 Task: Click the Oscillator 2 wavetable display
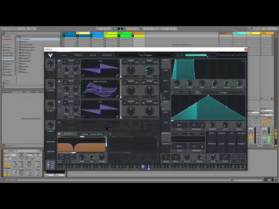tap(101, 89)
